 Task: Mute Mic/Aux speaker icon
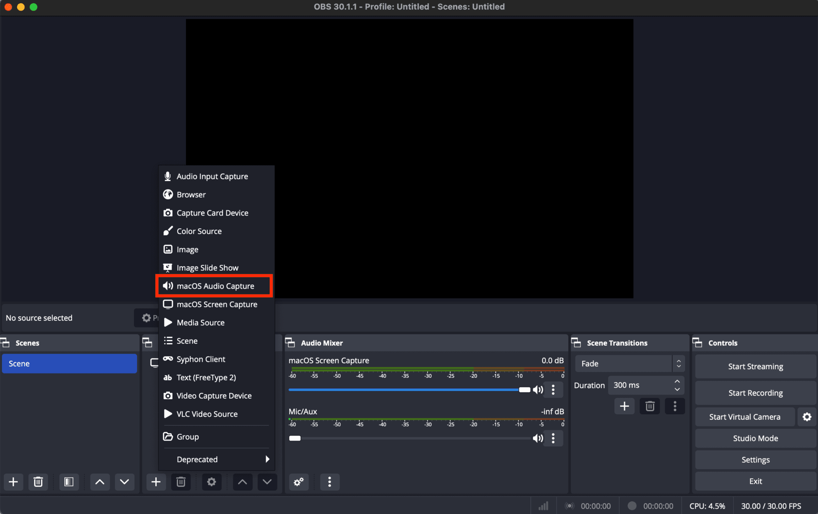click(x=538, y=438)
